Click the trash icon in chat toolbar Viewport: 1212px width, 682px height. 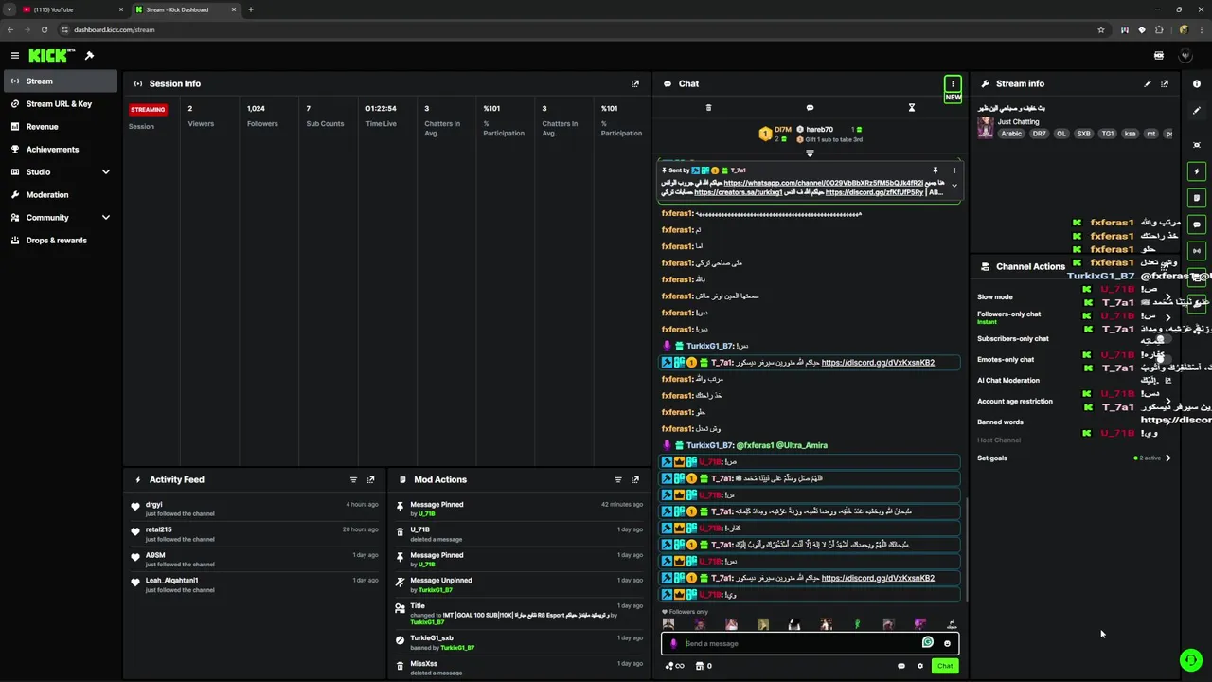click(x=708, y=108)
